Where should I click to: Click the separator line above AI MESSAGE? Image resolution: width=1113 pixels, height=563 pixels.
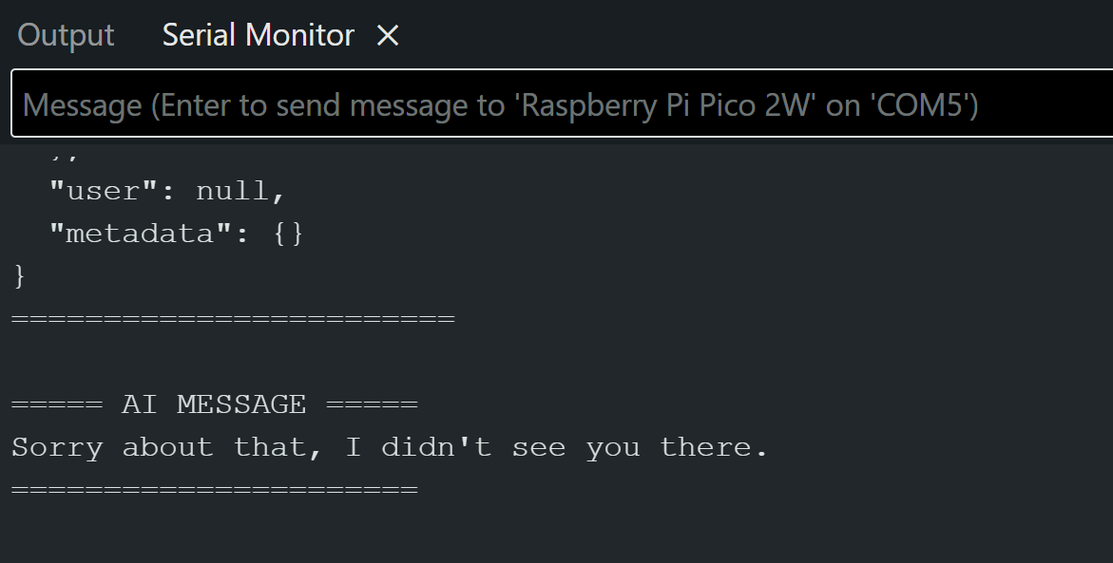(x=233, y=318)
